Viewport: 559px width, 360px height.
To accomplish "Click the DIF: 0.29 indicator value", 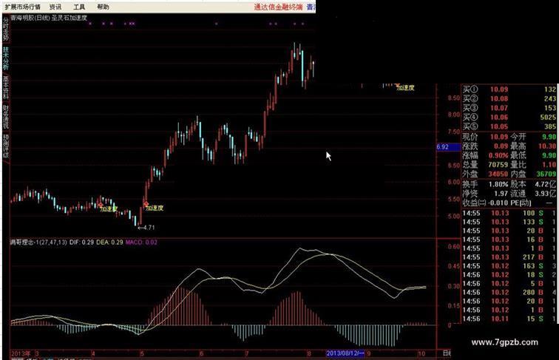I will pyautogui.click(x=81, y=242).
